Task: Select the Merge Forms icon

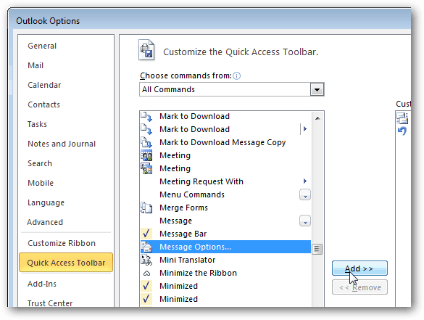Action: click(146, 208)
